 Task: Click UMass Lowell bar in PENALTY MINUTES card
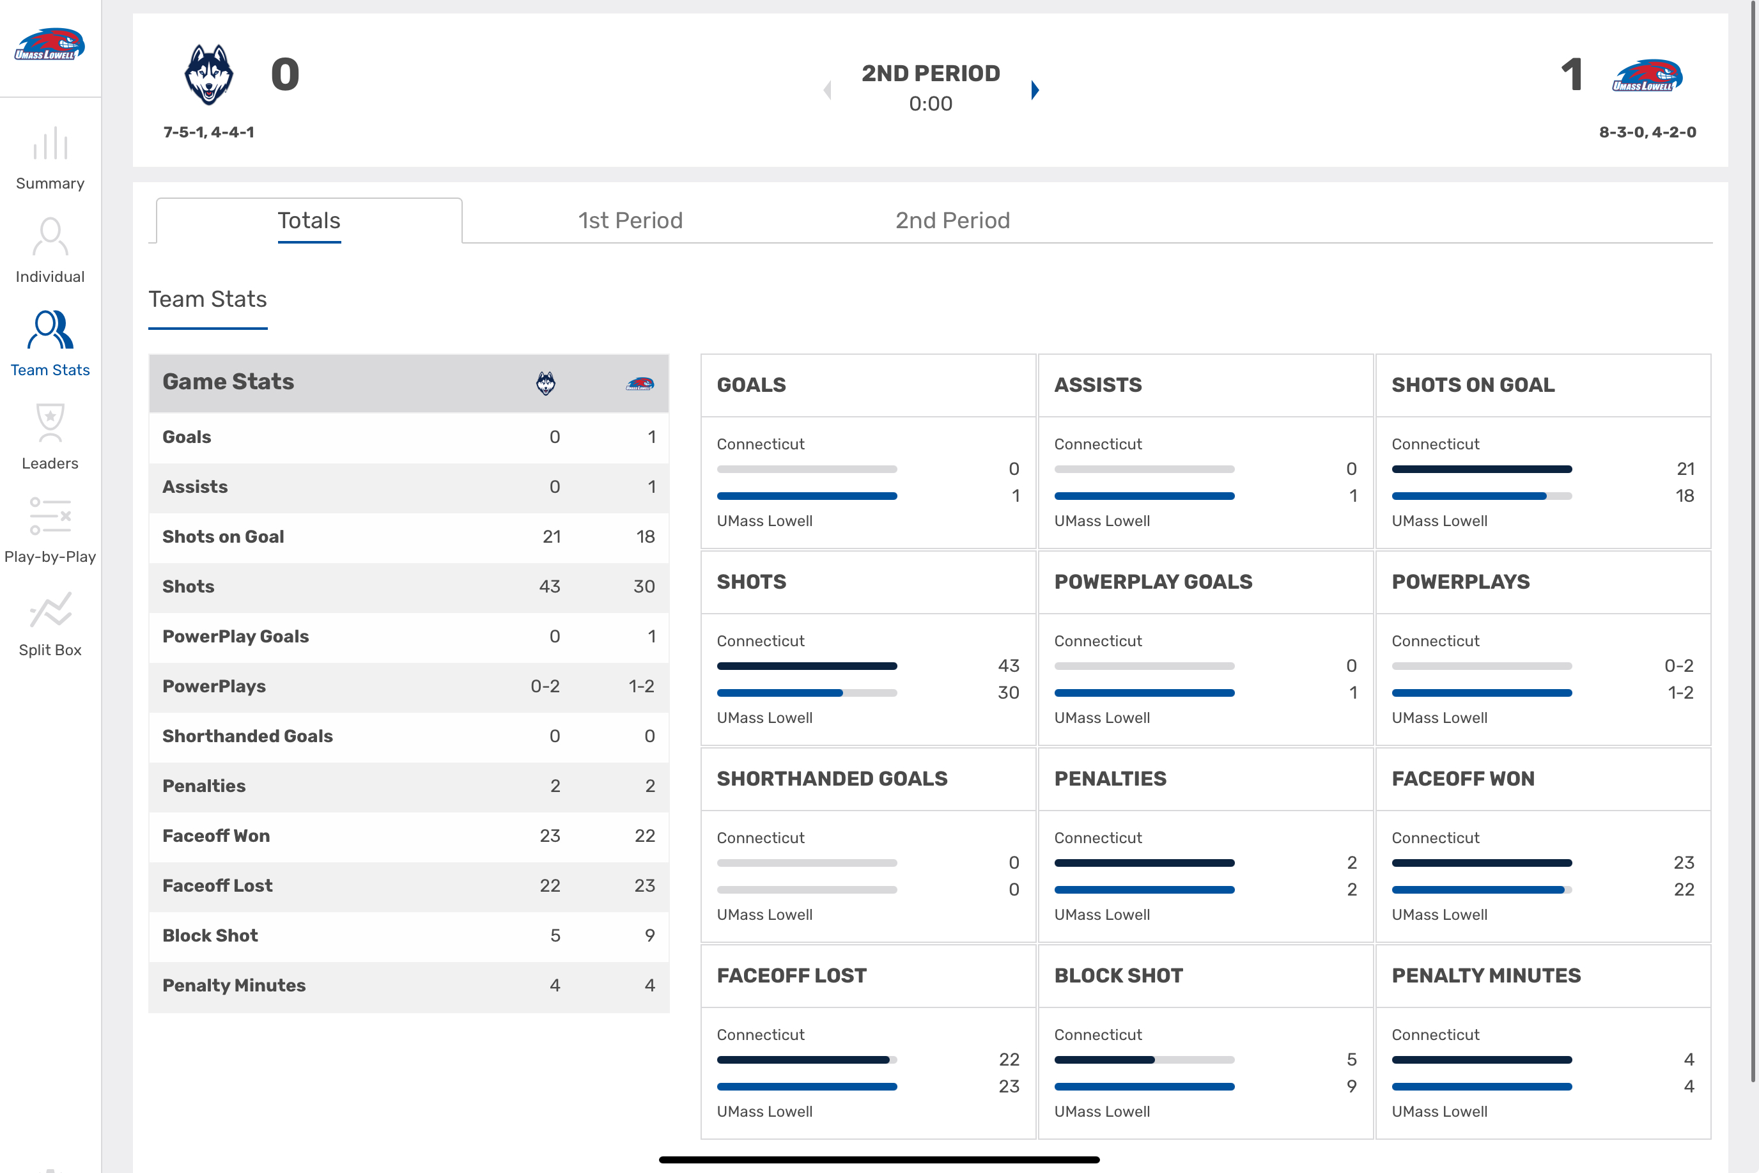coord(1482,1087)
